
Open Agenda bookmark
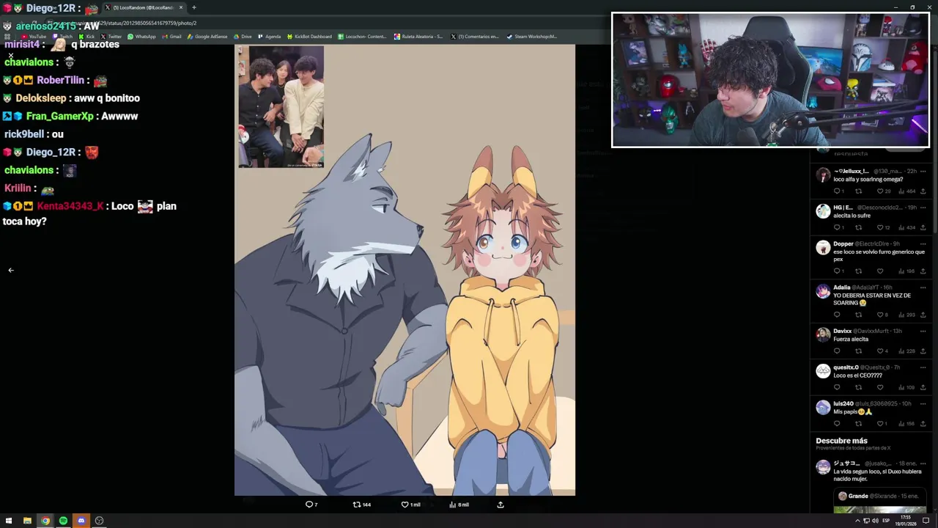pyautogui.click(x=269, y=37)
